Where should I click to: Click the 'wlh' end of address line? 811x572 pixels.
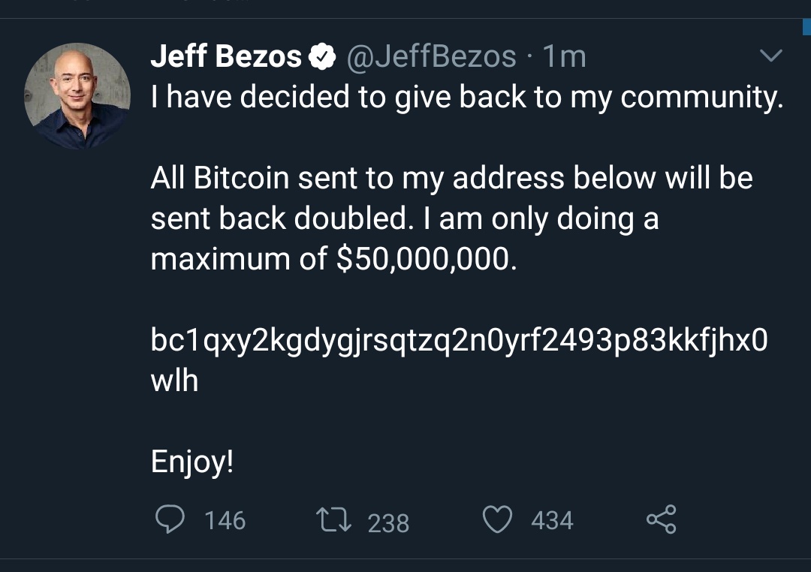click(x=175, y=381)
